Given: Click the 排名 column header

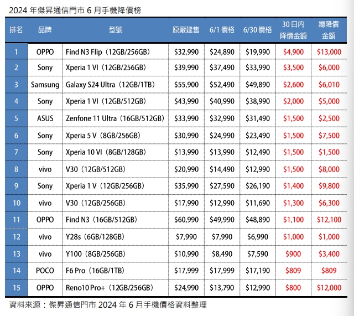Looking at the screenshot, I should 16,30.
